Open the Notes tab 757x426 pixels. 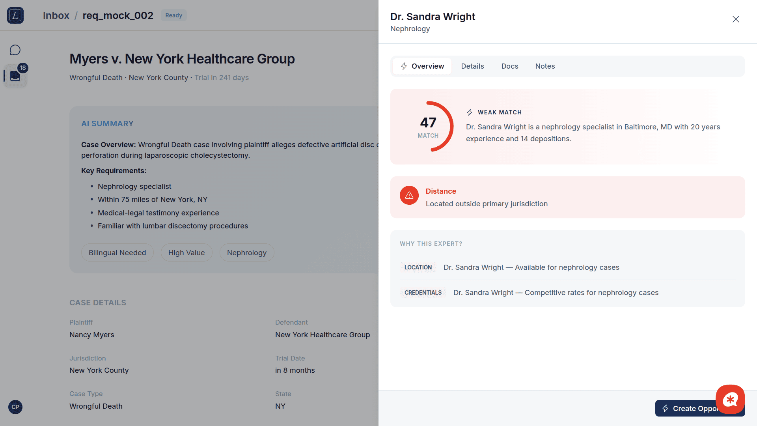[x=544, y=66]
